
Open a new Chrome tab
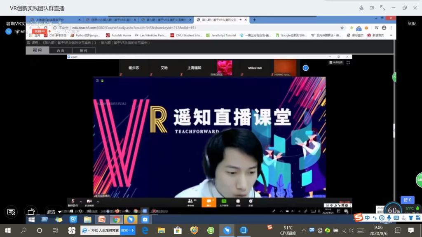[x=254, y=20]
